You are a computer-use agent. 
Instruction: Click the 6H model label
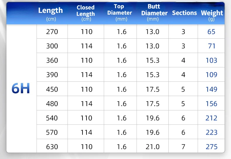(21, 89)
